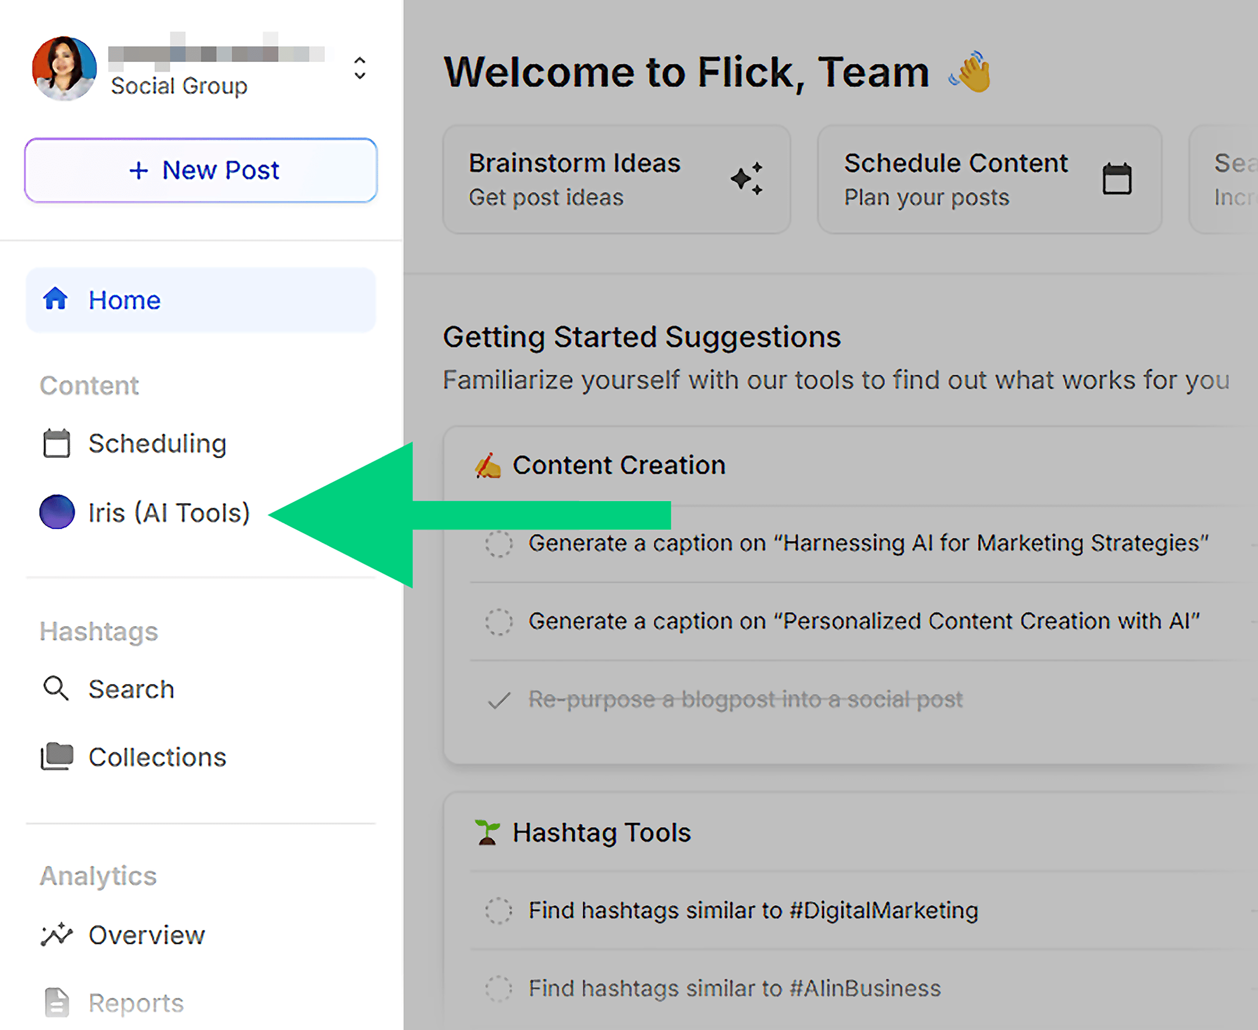Click the New Post button
This screenshot has height=1030, width=1258.
click(201, 170)
